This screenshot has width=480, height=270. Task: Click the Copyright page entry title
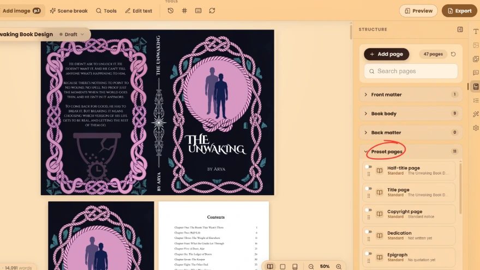[405, 212]
